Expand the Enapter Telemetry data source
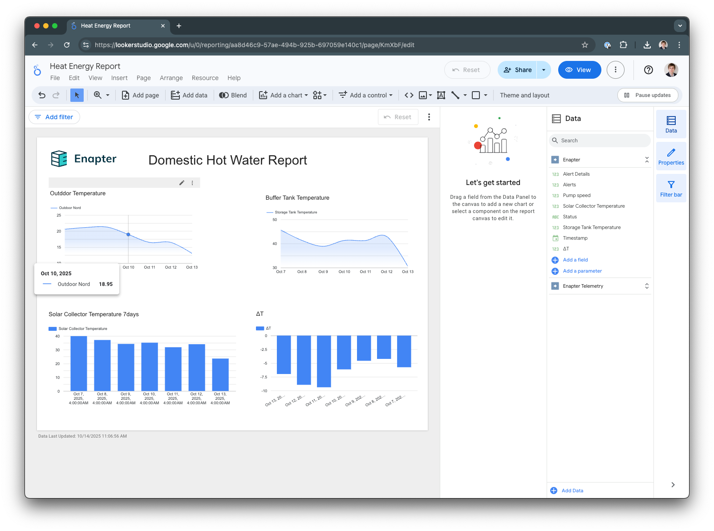 point(647,286)
